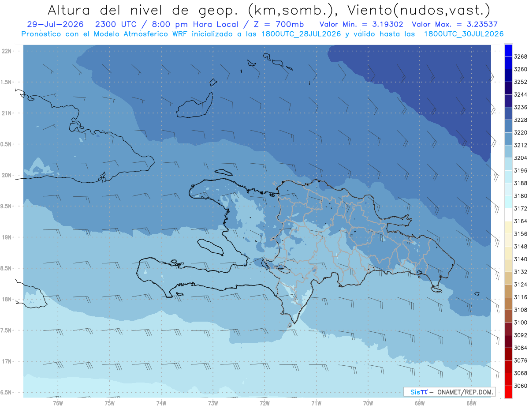Click the '75W' longitude label
Viewport: 529px width, 409px height.
click(110, 402)
